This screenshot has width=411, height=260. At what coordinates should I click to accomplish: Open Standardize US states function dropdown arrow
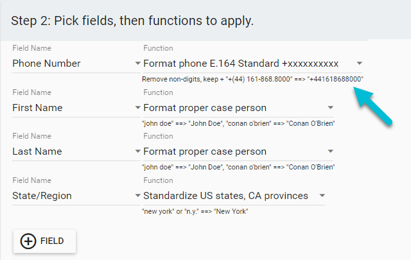point(322,196)
